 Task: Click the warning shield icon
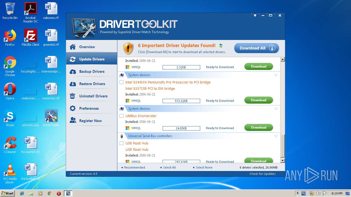point(128,48)
